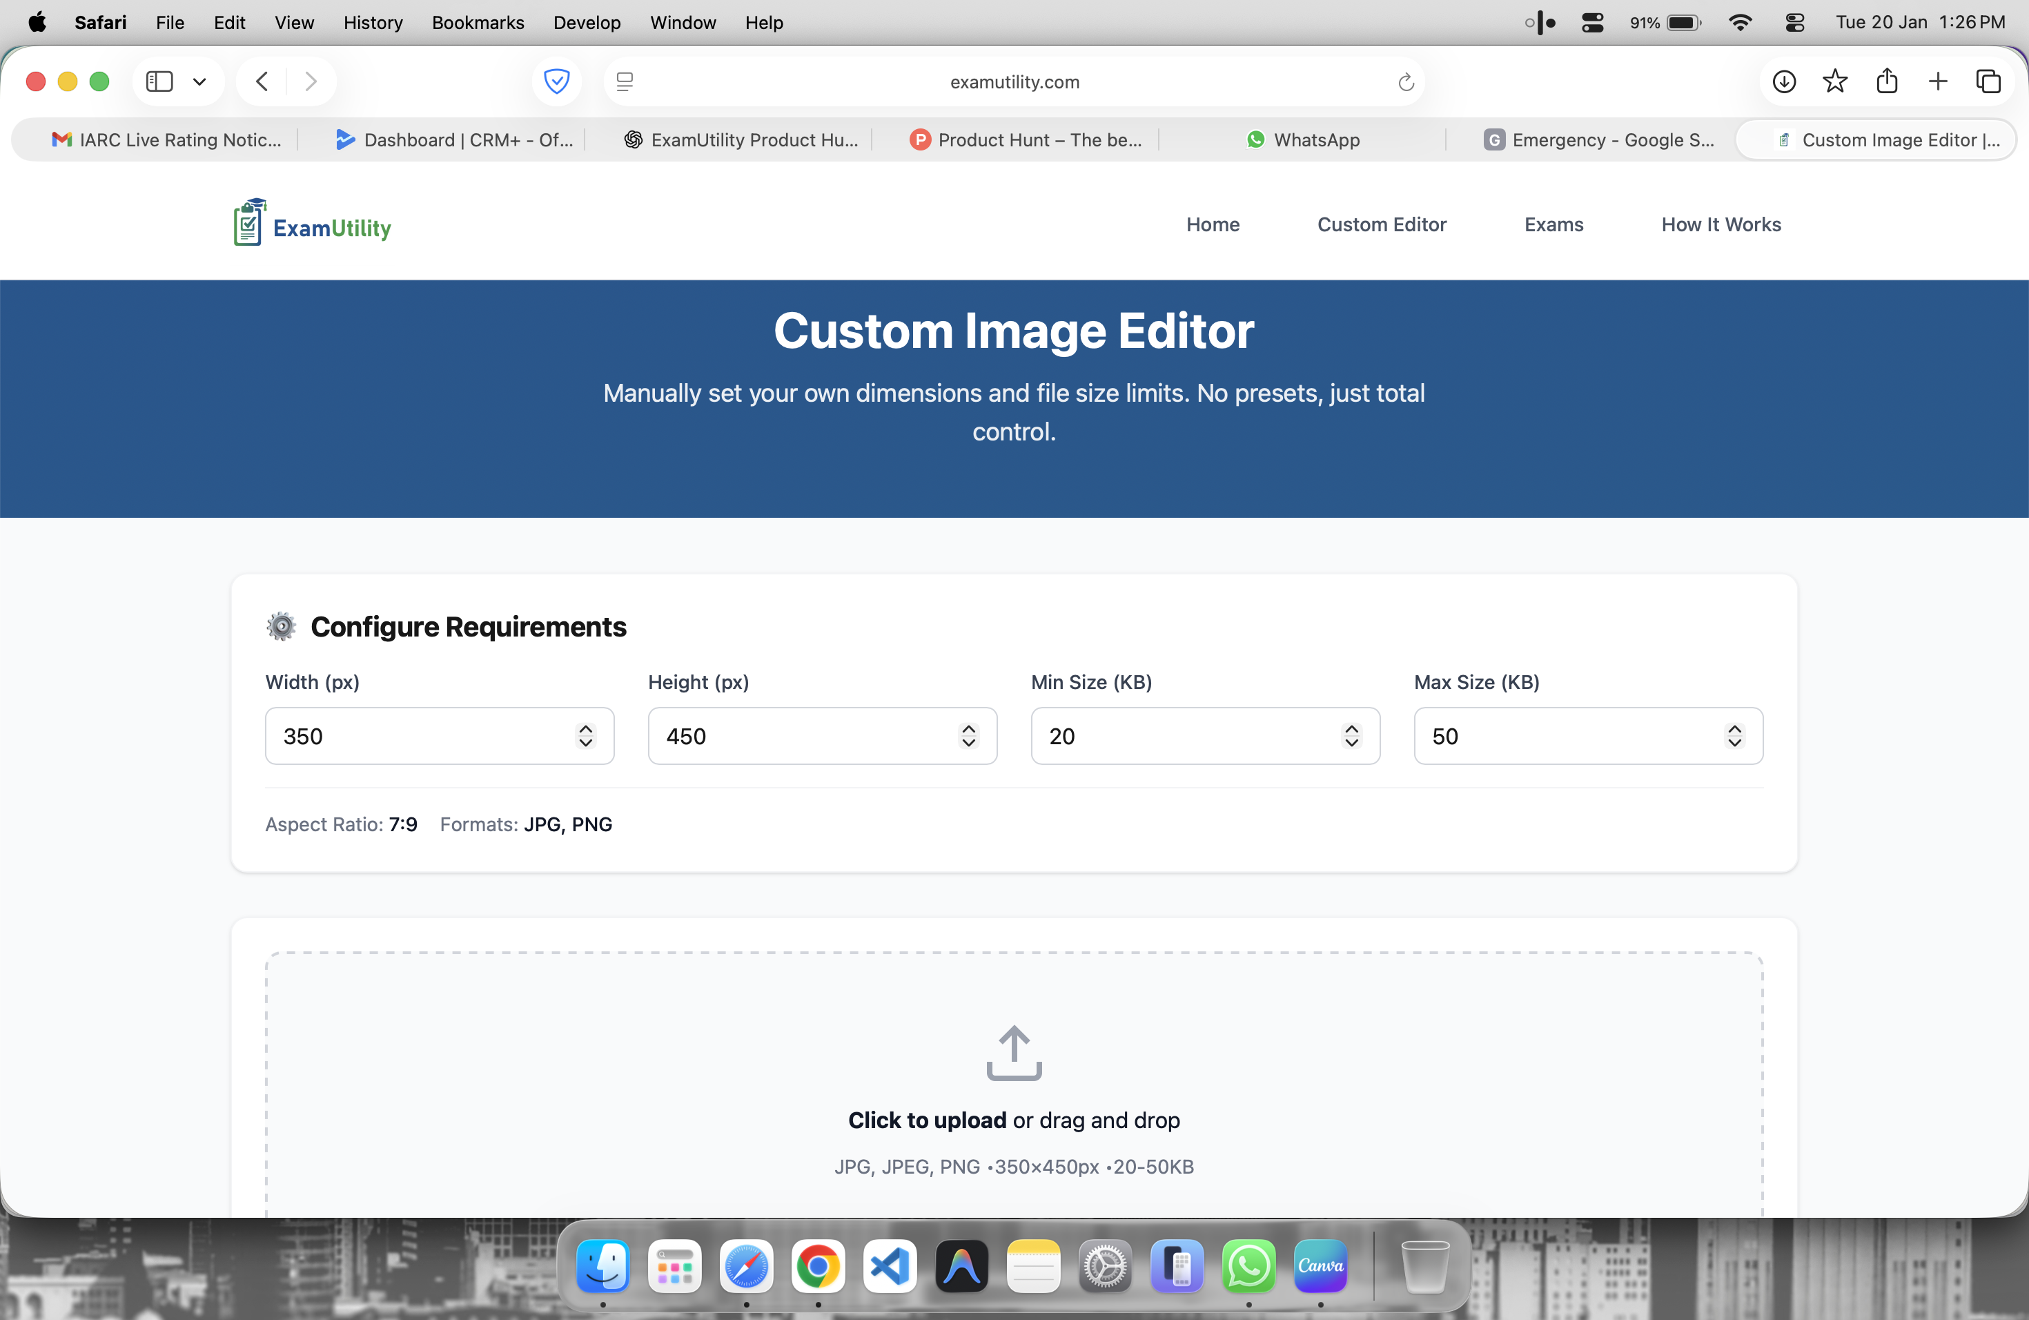Navigate to the Exams page
Screen dimensions: 2029x1320
click(x=1553, y=224)
